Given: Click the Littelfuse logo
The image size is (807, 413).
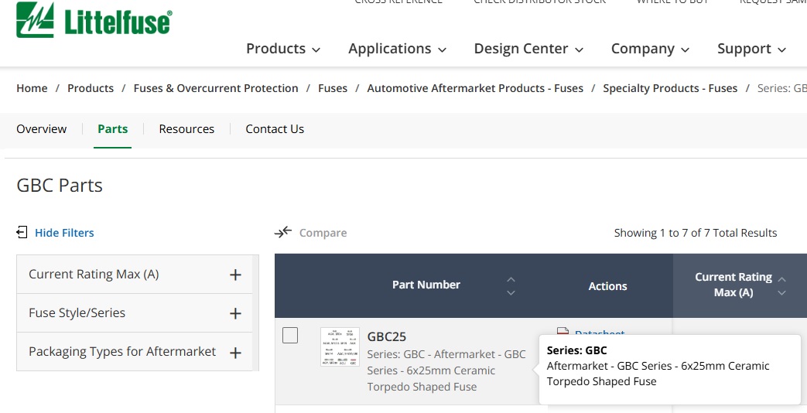Looking at the screenshot, I should coord(94,20).
